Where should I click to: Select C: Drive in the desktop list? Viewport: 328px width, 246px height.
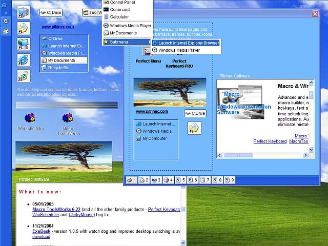[x=64, y=38]
